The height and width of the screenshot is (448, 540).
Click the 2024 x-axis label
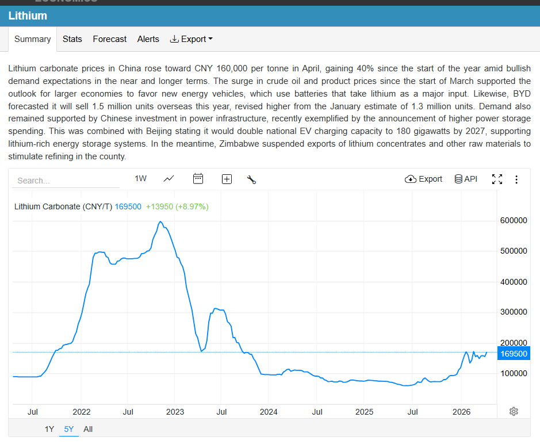tap(269, 412)
